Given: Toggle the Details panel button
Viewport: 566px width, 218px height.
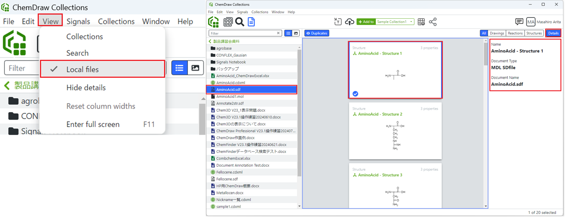Looking at the screenshot, I should (x=553, y=33).
